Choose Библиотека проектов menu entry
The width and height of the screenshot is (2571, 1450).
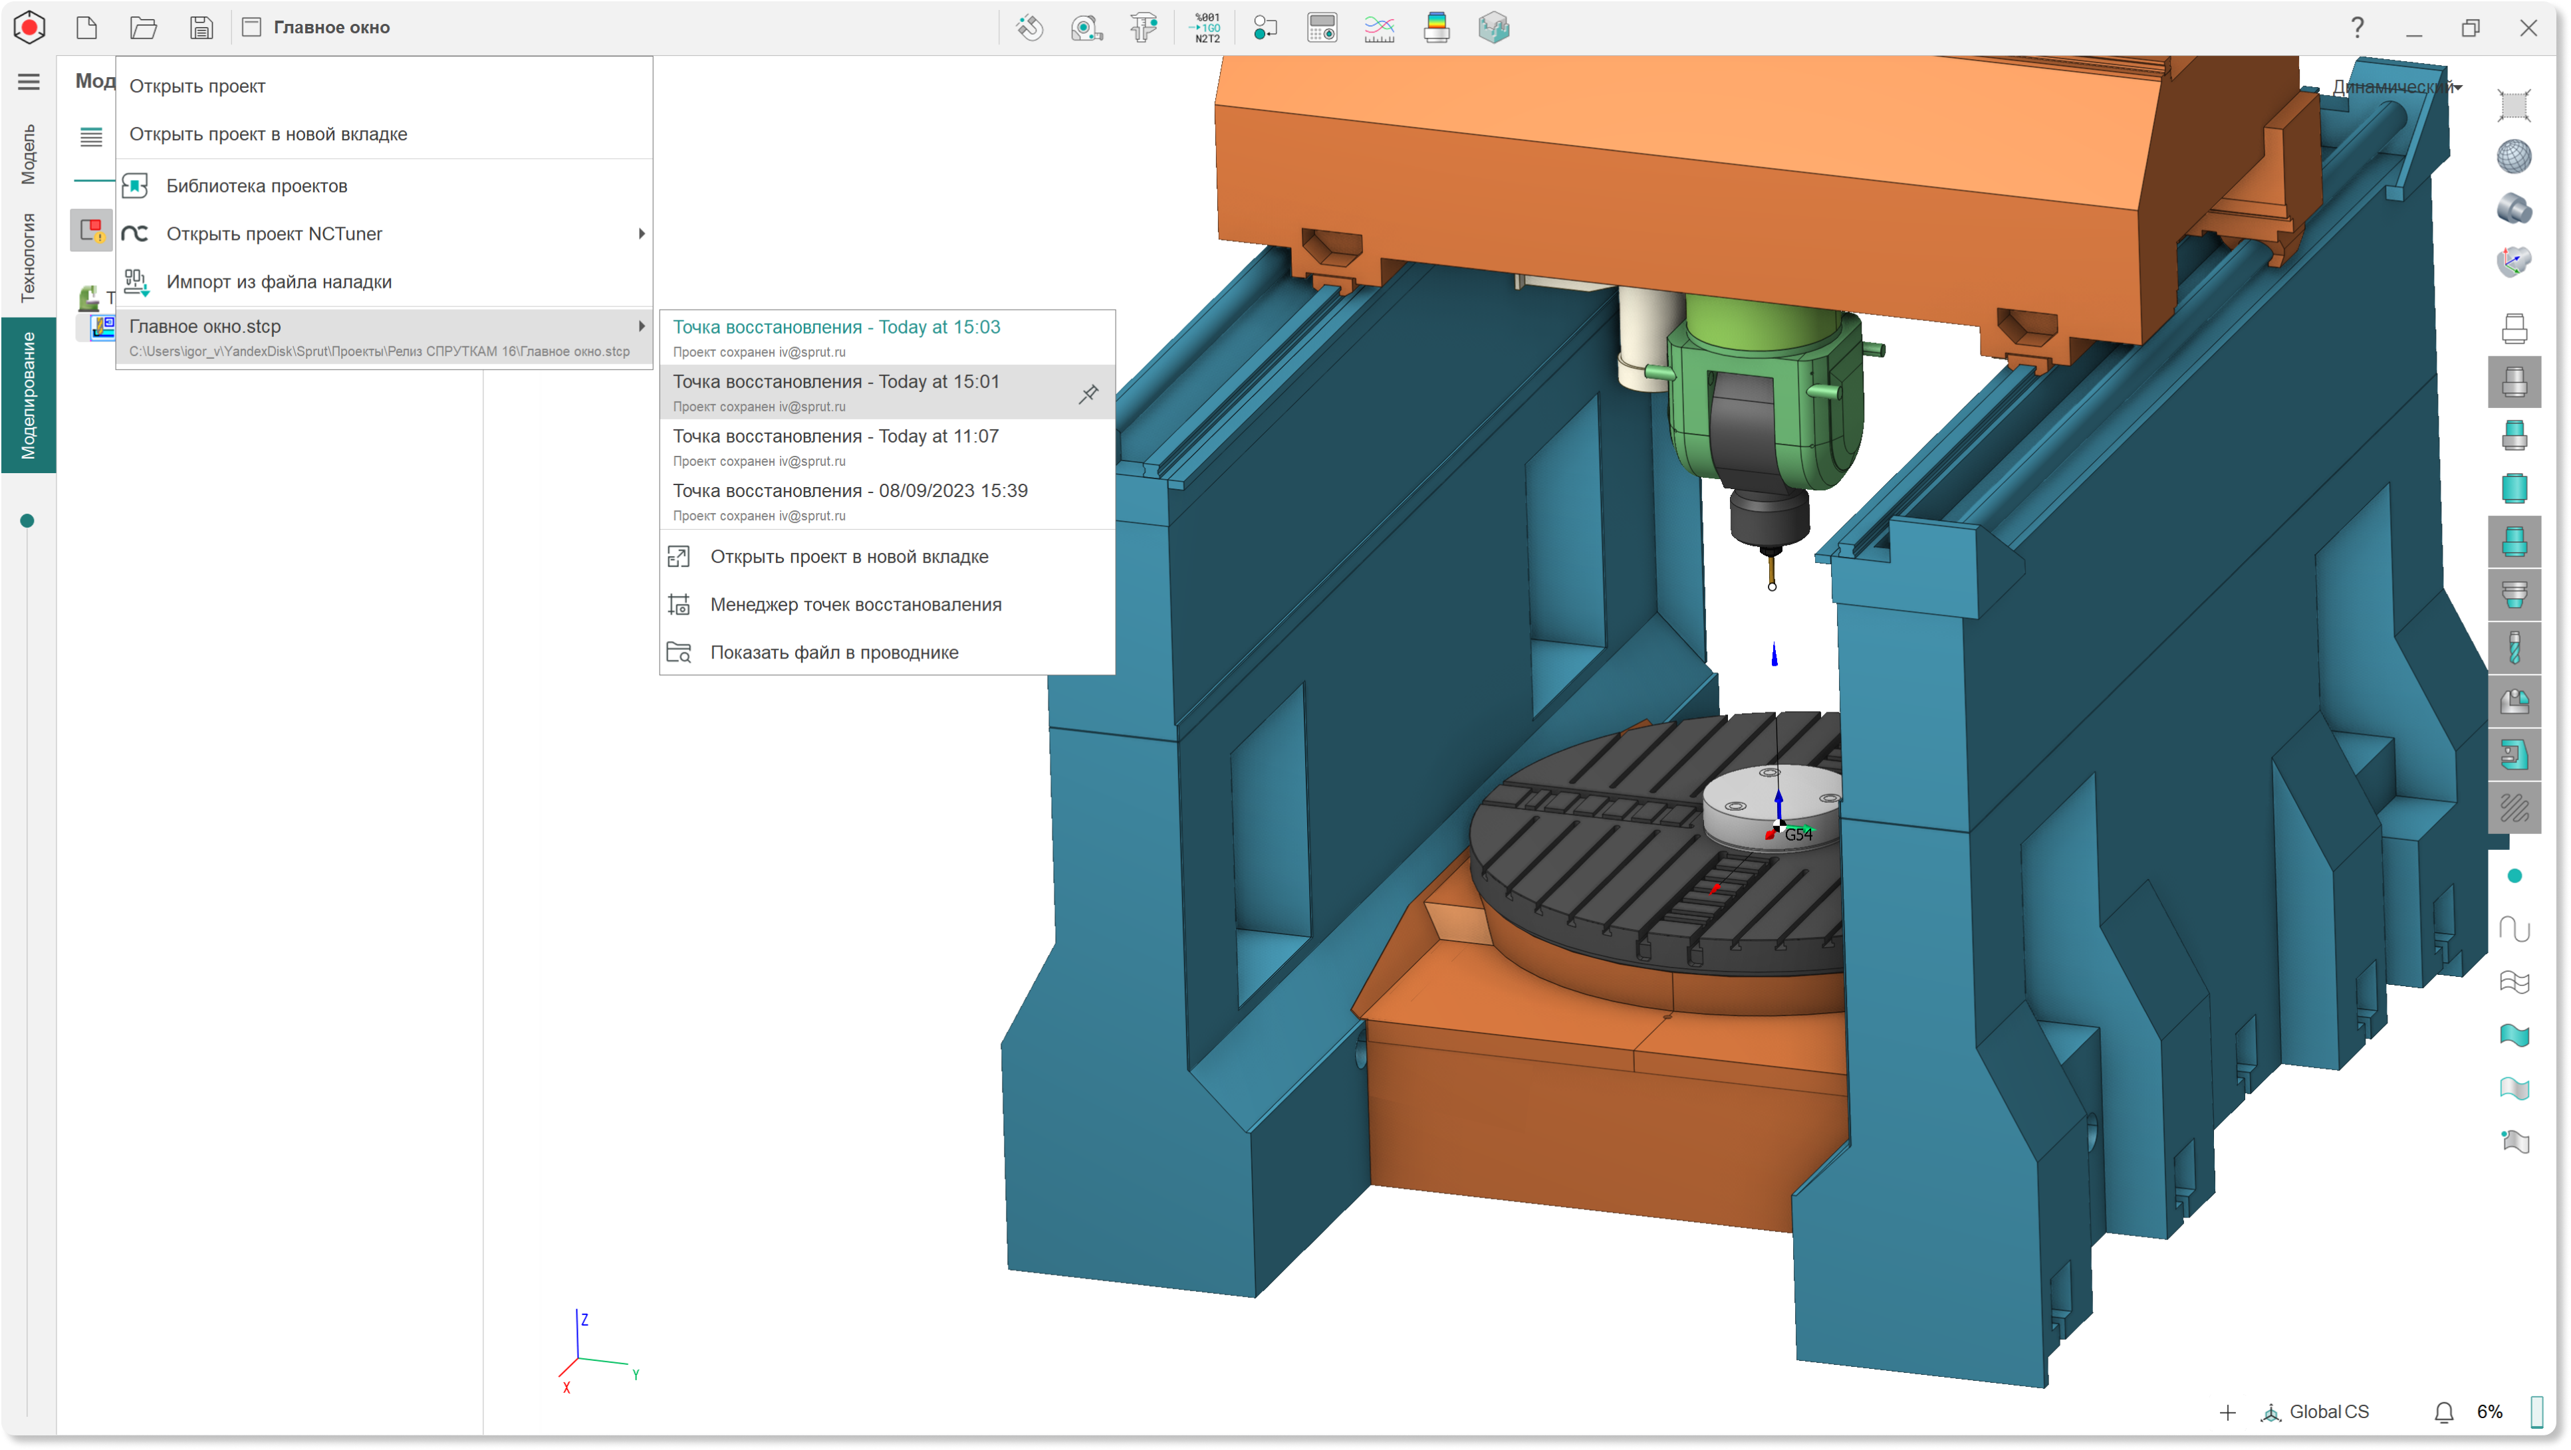[x=257, y=185]
